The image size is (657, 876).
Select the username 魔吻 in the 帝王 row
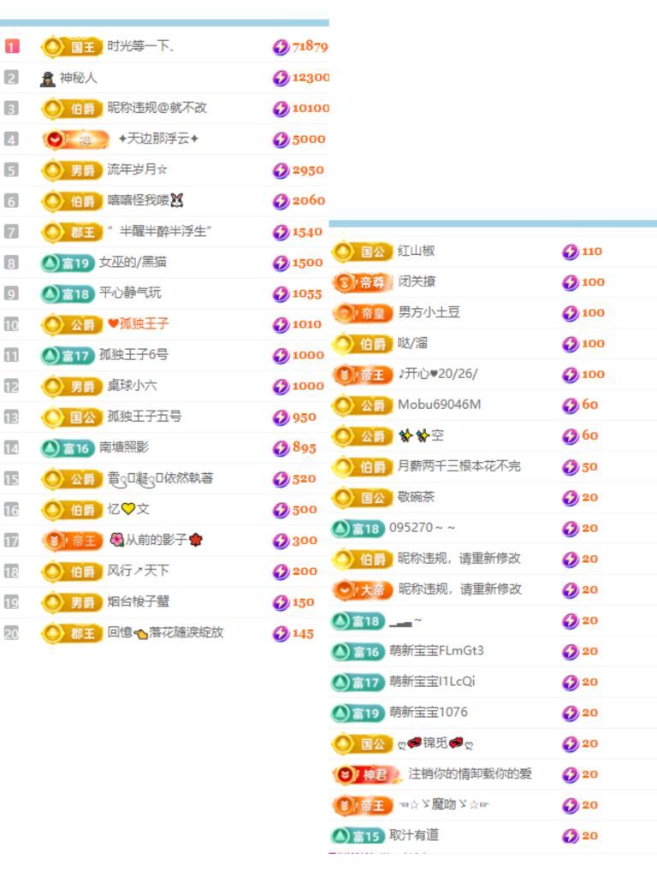[444, 805]
